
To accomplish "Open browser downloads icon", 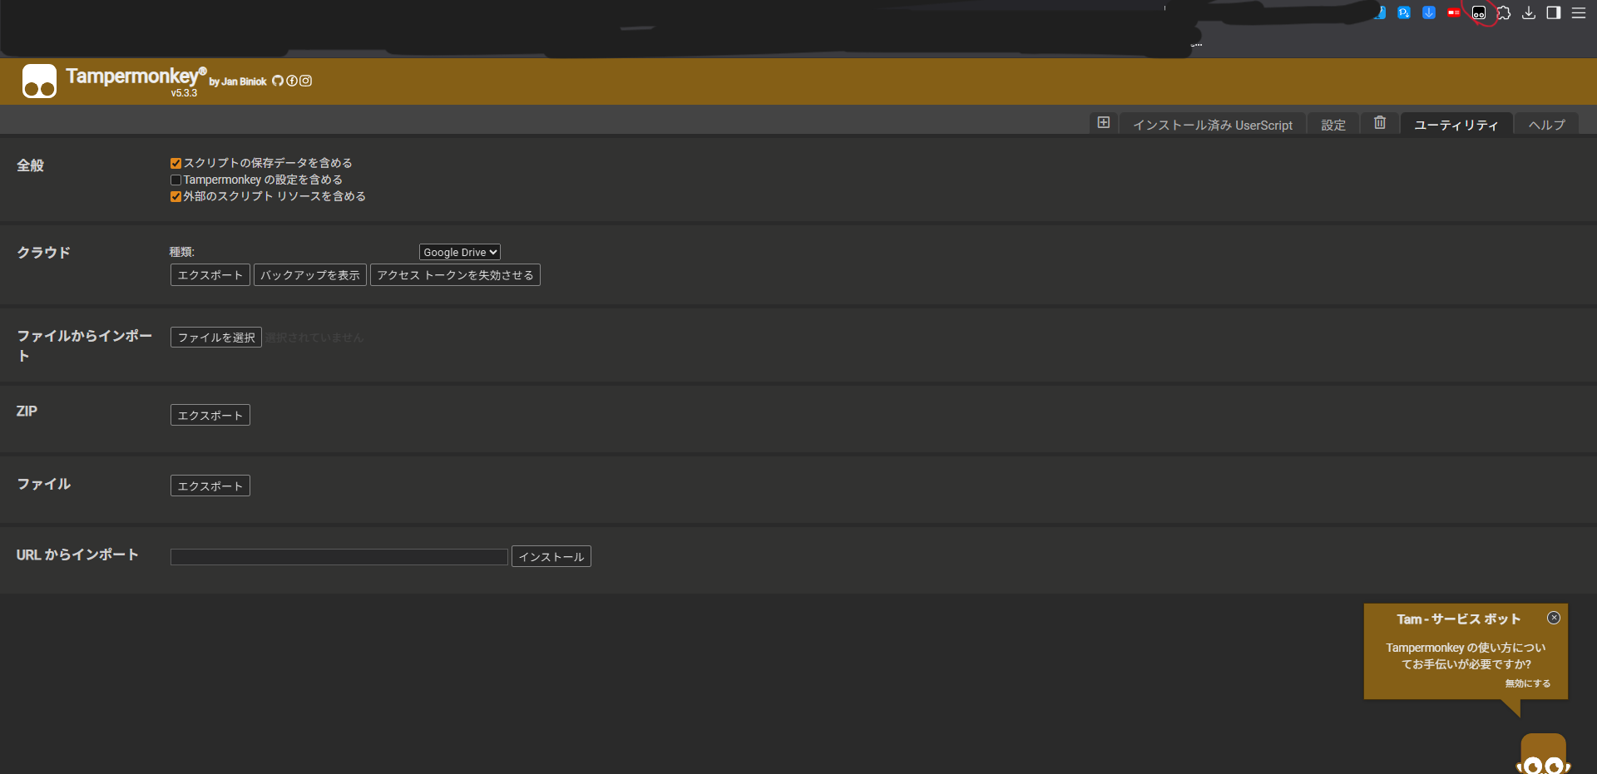I will [1529, 12].
